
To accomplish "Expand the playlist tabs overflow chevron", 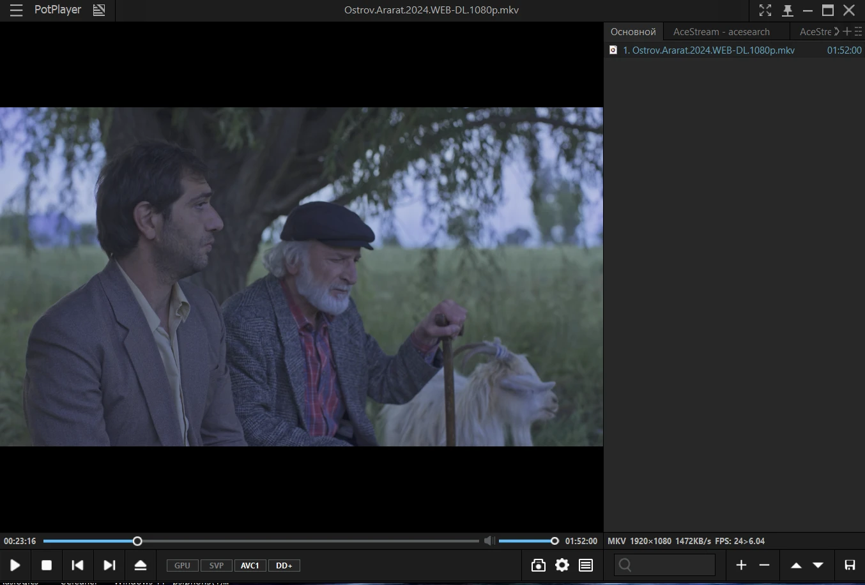I will click(836, 31).
